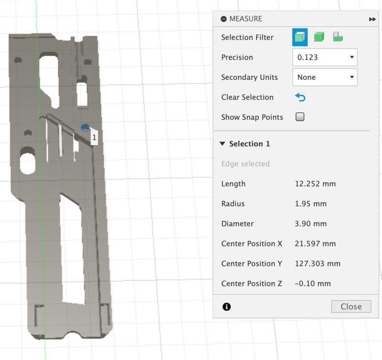Click the Diameter value 3.90 mm
The height and width of the screenshot is (360, 382).
(311, 224)
